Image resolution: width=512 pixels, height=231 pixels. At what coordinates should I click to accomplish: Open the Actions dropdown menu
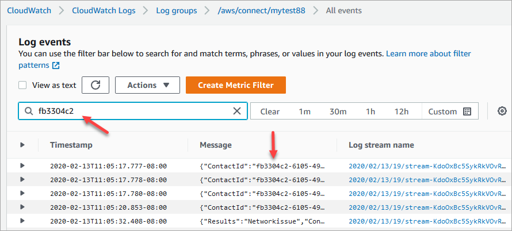point(148,85)
